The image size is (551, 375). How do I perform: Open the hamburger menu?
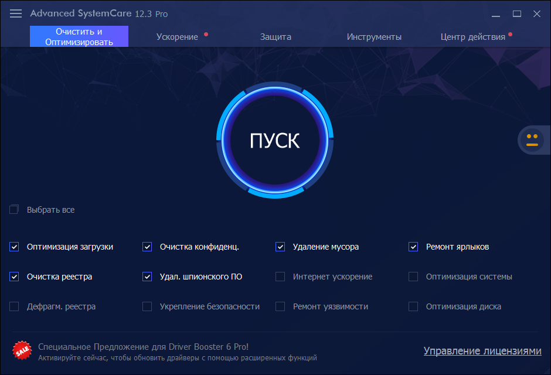[x=15, y=13]
